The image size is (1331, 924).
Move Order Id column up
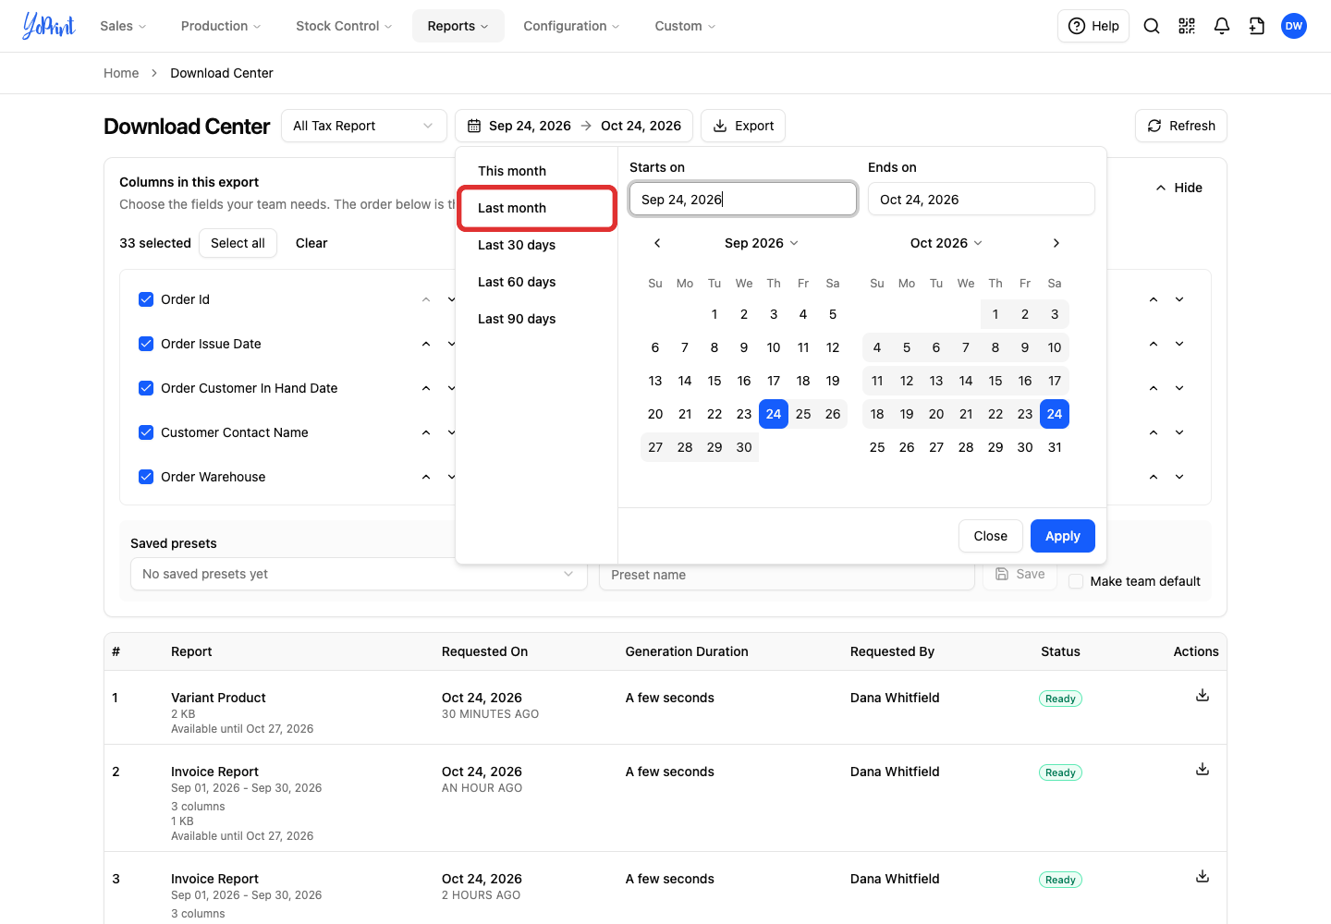tap(426, 299)
